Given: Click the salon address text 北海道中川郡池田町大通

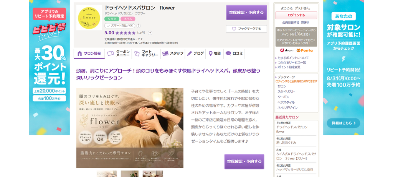Looking at the screenshot, I should pyautogui.click(x=124, y=39).
